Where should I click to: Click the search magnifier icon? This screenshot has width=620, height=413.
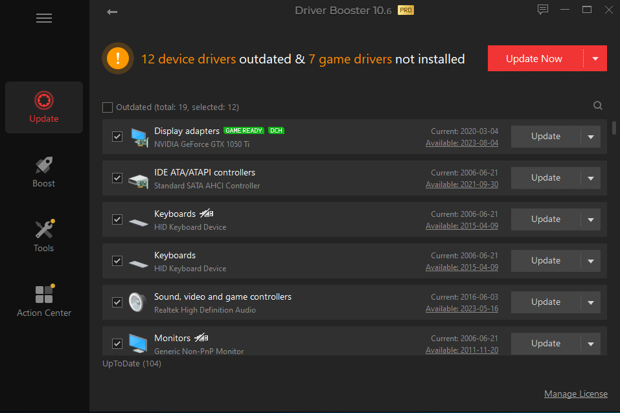598,106
